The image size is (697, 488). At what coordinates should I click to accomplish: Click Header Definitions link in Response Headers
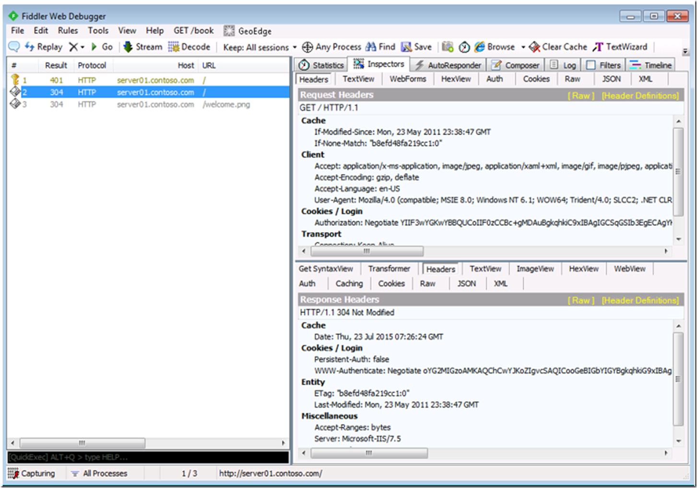640,301
